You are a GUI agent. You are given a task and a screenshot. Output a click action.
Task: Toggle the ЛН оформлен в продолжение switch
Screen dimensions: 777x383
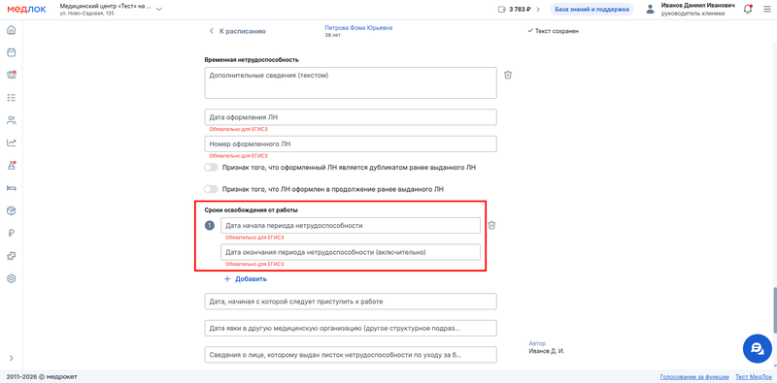[x=211, y=189]
